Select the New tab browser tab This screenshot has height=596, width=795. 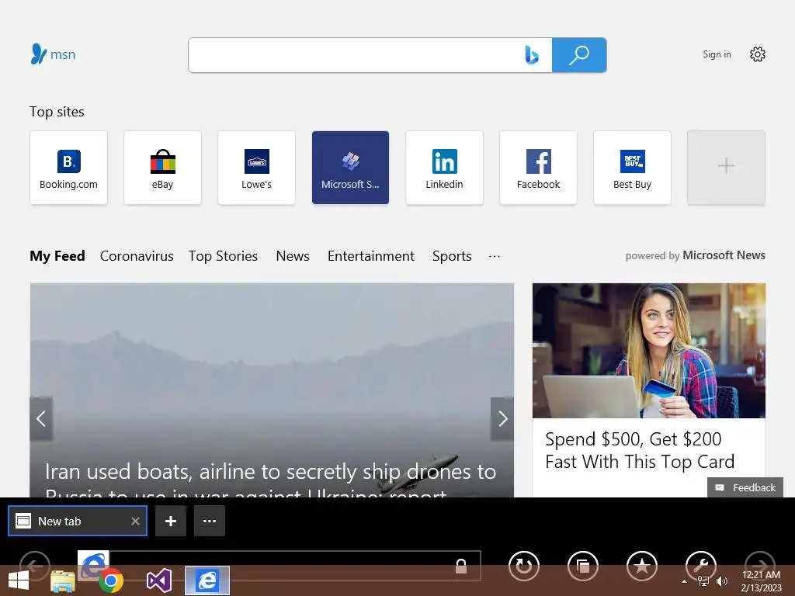click(x=78, y=521)
